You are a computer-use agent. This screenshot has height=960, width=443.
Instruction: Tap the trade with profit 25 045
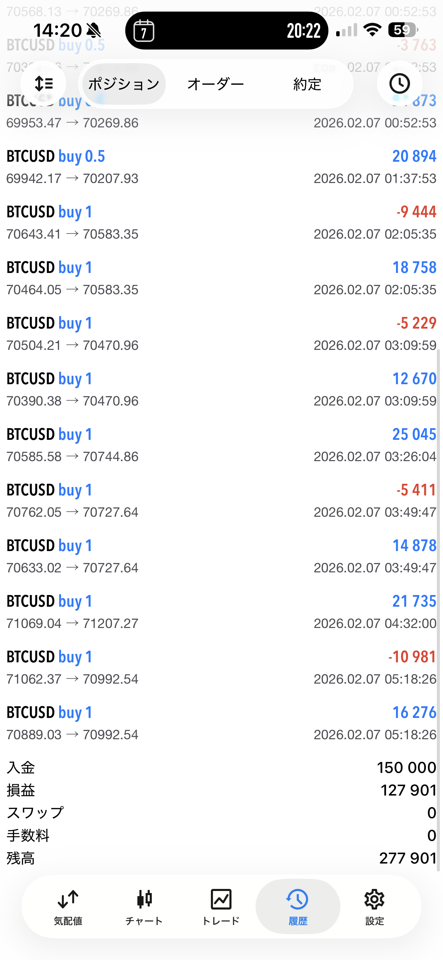[x=221, y=445]
